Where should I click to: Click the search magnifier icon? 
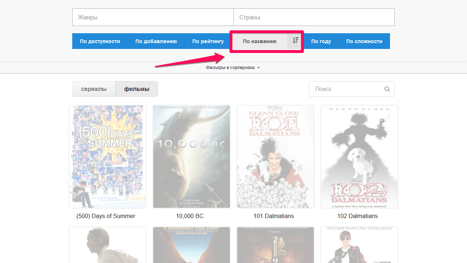(x=387, y=89)
